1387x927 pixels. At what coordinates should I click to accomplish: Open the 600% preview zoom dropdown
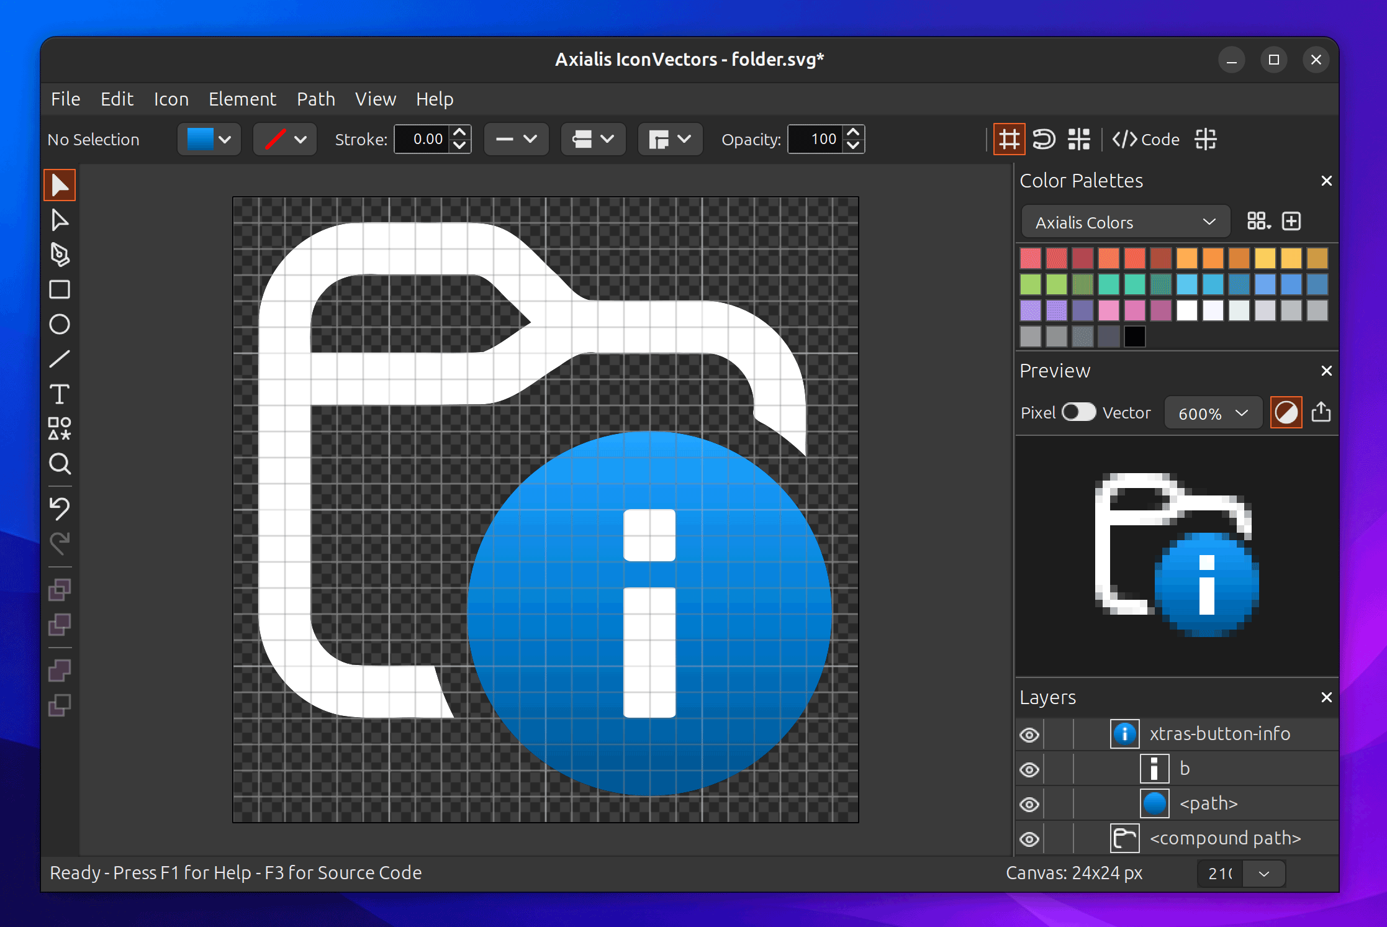point(1213,413)
